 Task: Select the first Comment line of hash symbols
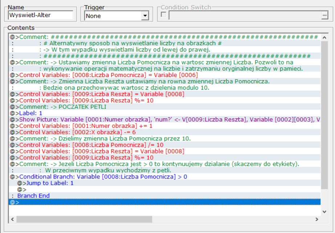click(x=164, y=37)
